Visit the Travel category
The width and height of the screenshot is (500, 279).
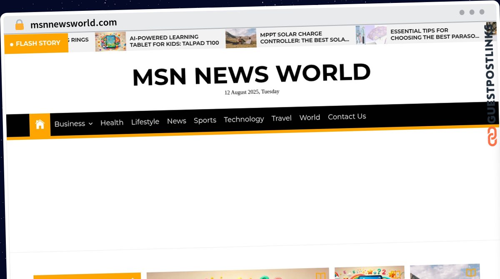click(281, 118)
